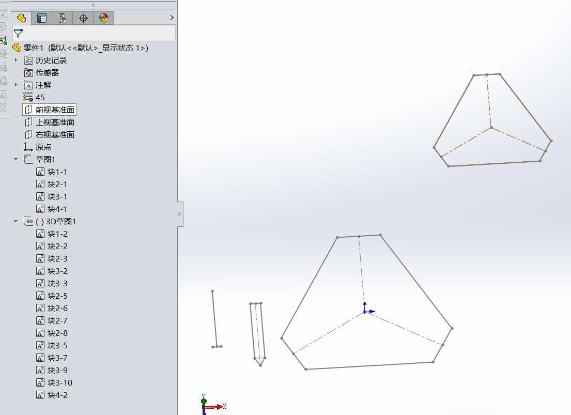Image resolution: width=571 pixels, height=415 pixels.
Task: Select the 右视基准面 plane
Action: click(x=55, y=134)
